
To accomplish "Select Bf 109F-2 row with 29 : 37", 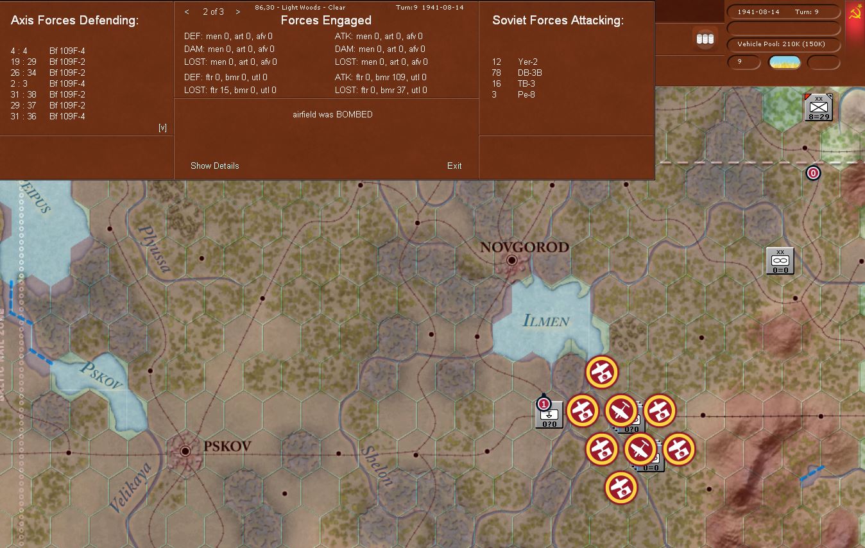I will 48,105.
